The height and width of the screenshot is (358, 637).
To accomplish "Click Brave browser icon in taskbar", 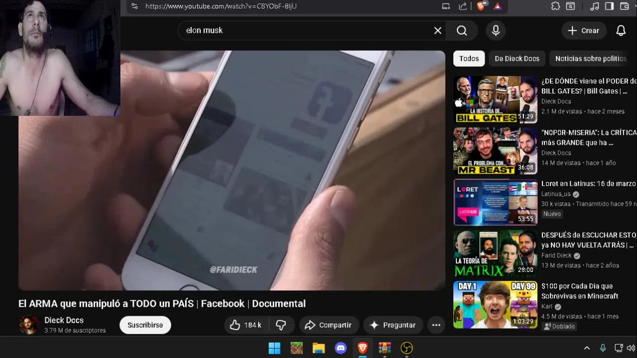I will 363,348.
